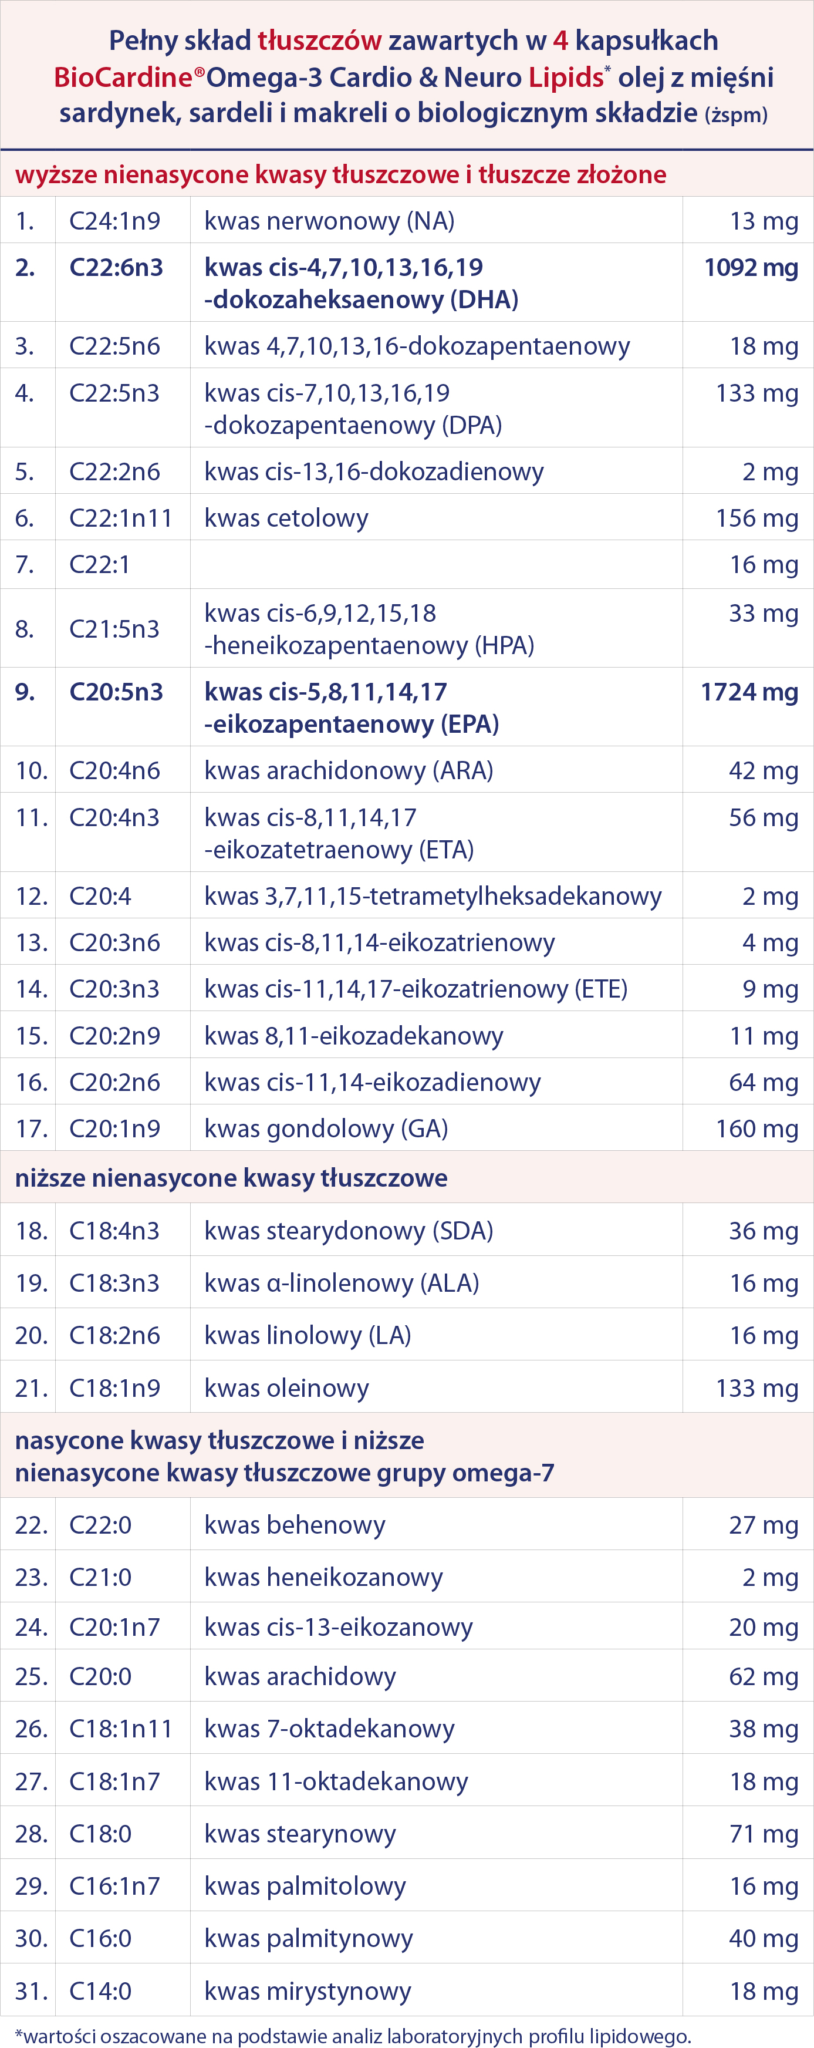Click the row number 8 HPA cell
The width and height of the screenshot is (814, 2048).
click(25, 629)
